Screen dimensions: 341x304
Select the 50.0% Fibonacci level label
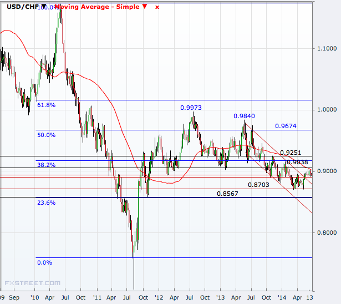[x=47, y=135]
